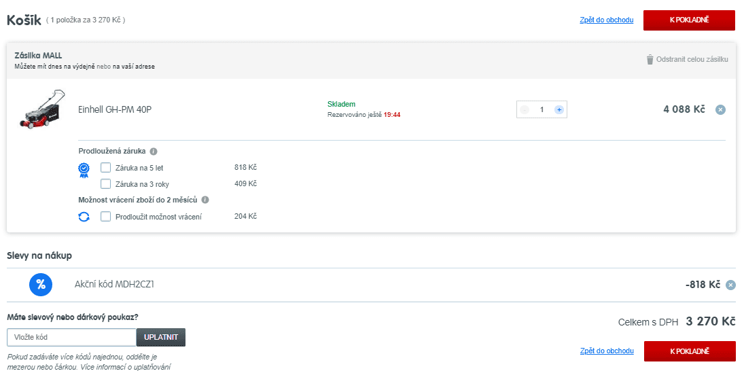Remove the MDH2CZ1 discount code

(730, 285)
